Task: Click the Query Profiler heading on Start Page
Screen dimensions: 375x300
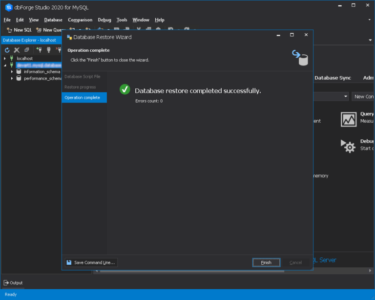Action: point(367,114)
